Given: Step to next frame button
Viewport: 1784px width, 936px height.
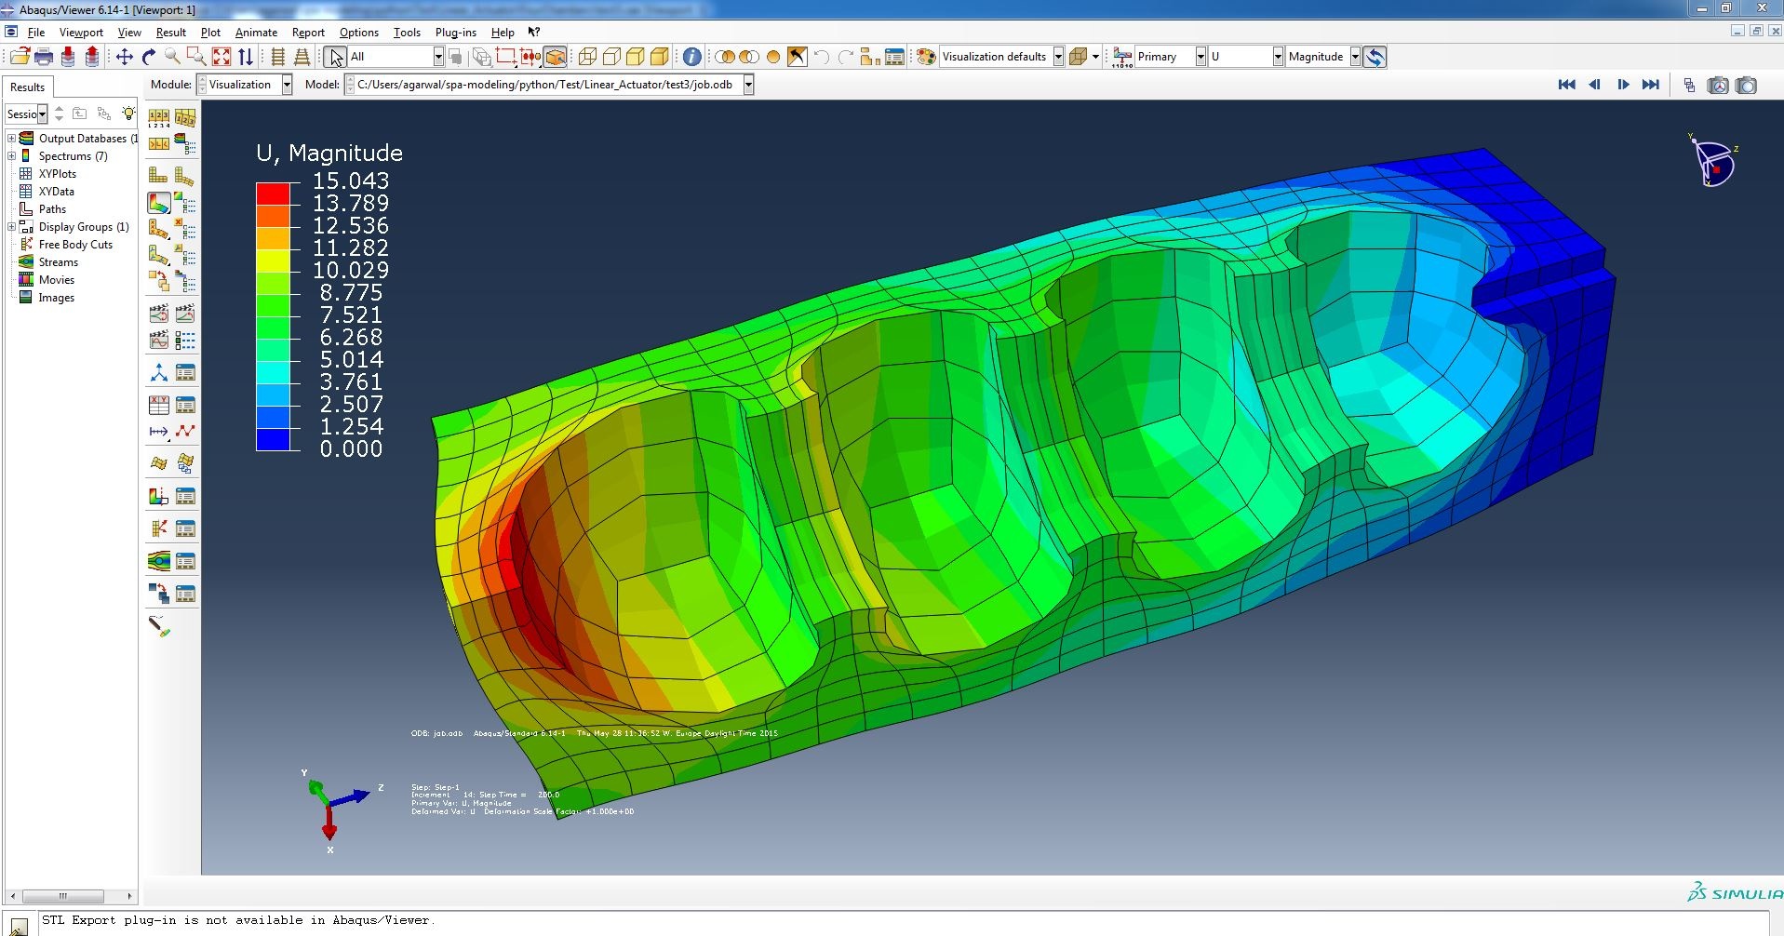Looking at the screenshot, I should 1623,85.
